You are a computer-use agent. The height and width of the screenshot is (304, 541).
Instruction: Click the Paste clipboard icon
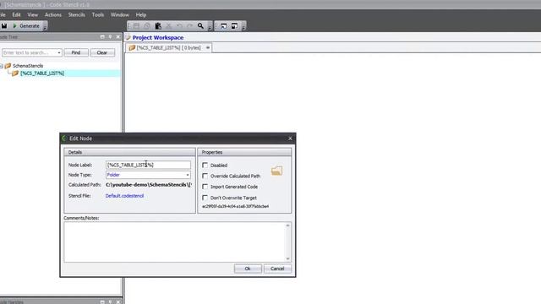tap(158, 26)
